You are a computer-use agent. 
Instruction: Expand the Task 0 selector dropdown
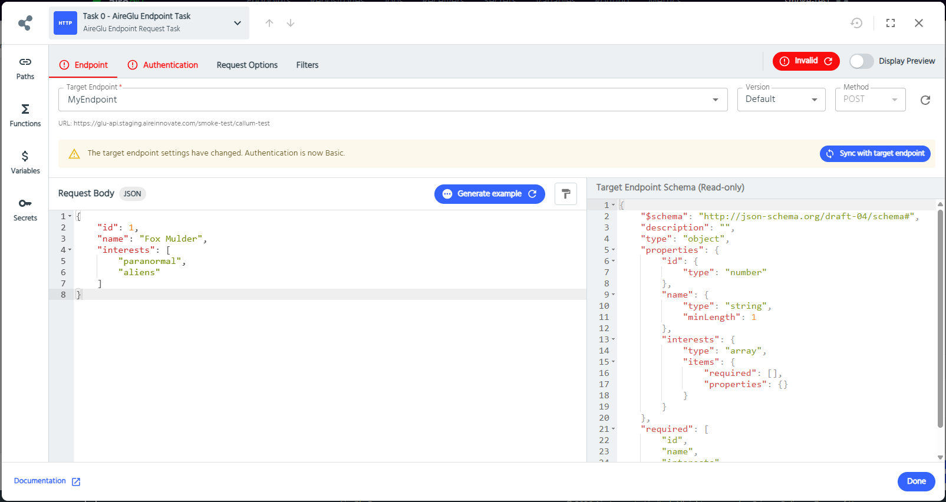coord(238,23)
